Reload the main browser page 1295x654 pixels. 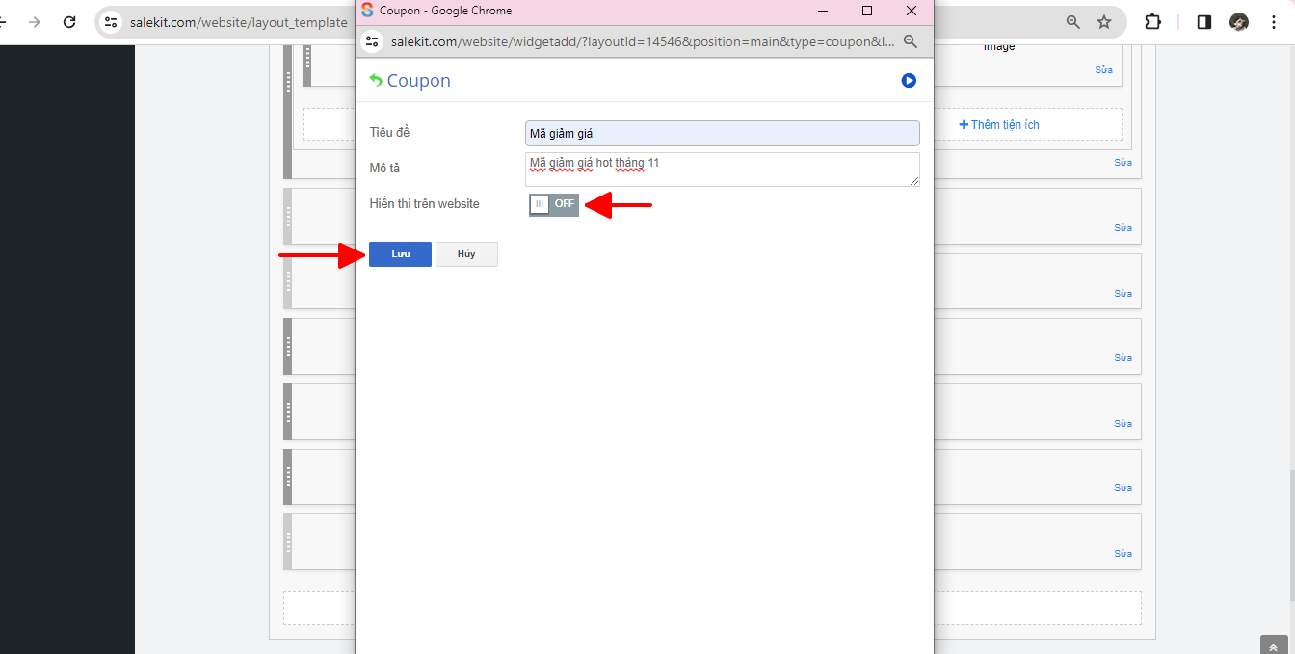click(x=69, y=22)
